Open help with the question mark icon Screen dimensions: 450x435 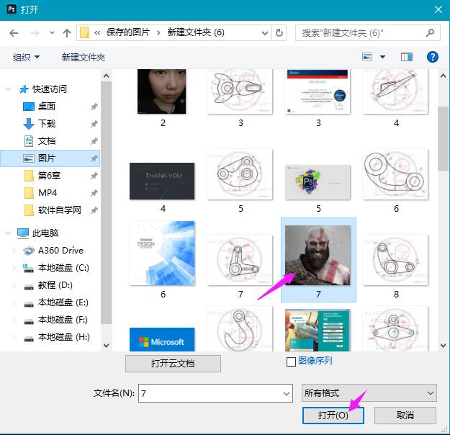coord(432,57)
